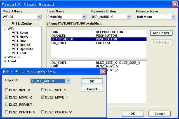The height and width of the screenshot is (119, 179).
Task: Check the DLSZ_SIZE_X checkbox
Action: (x=7, y=90)
